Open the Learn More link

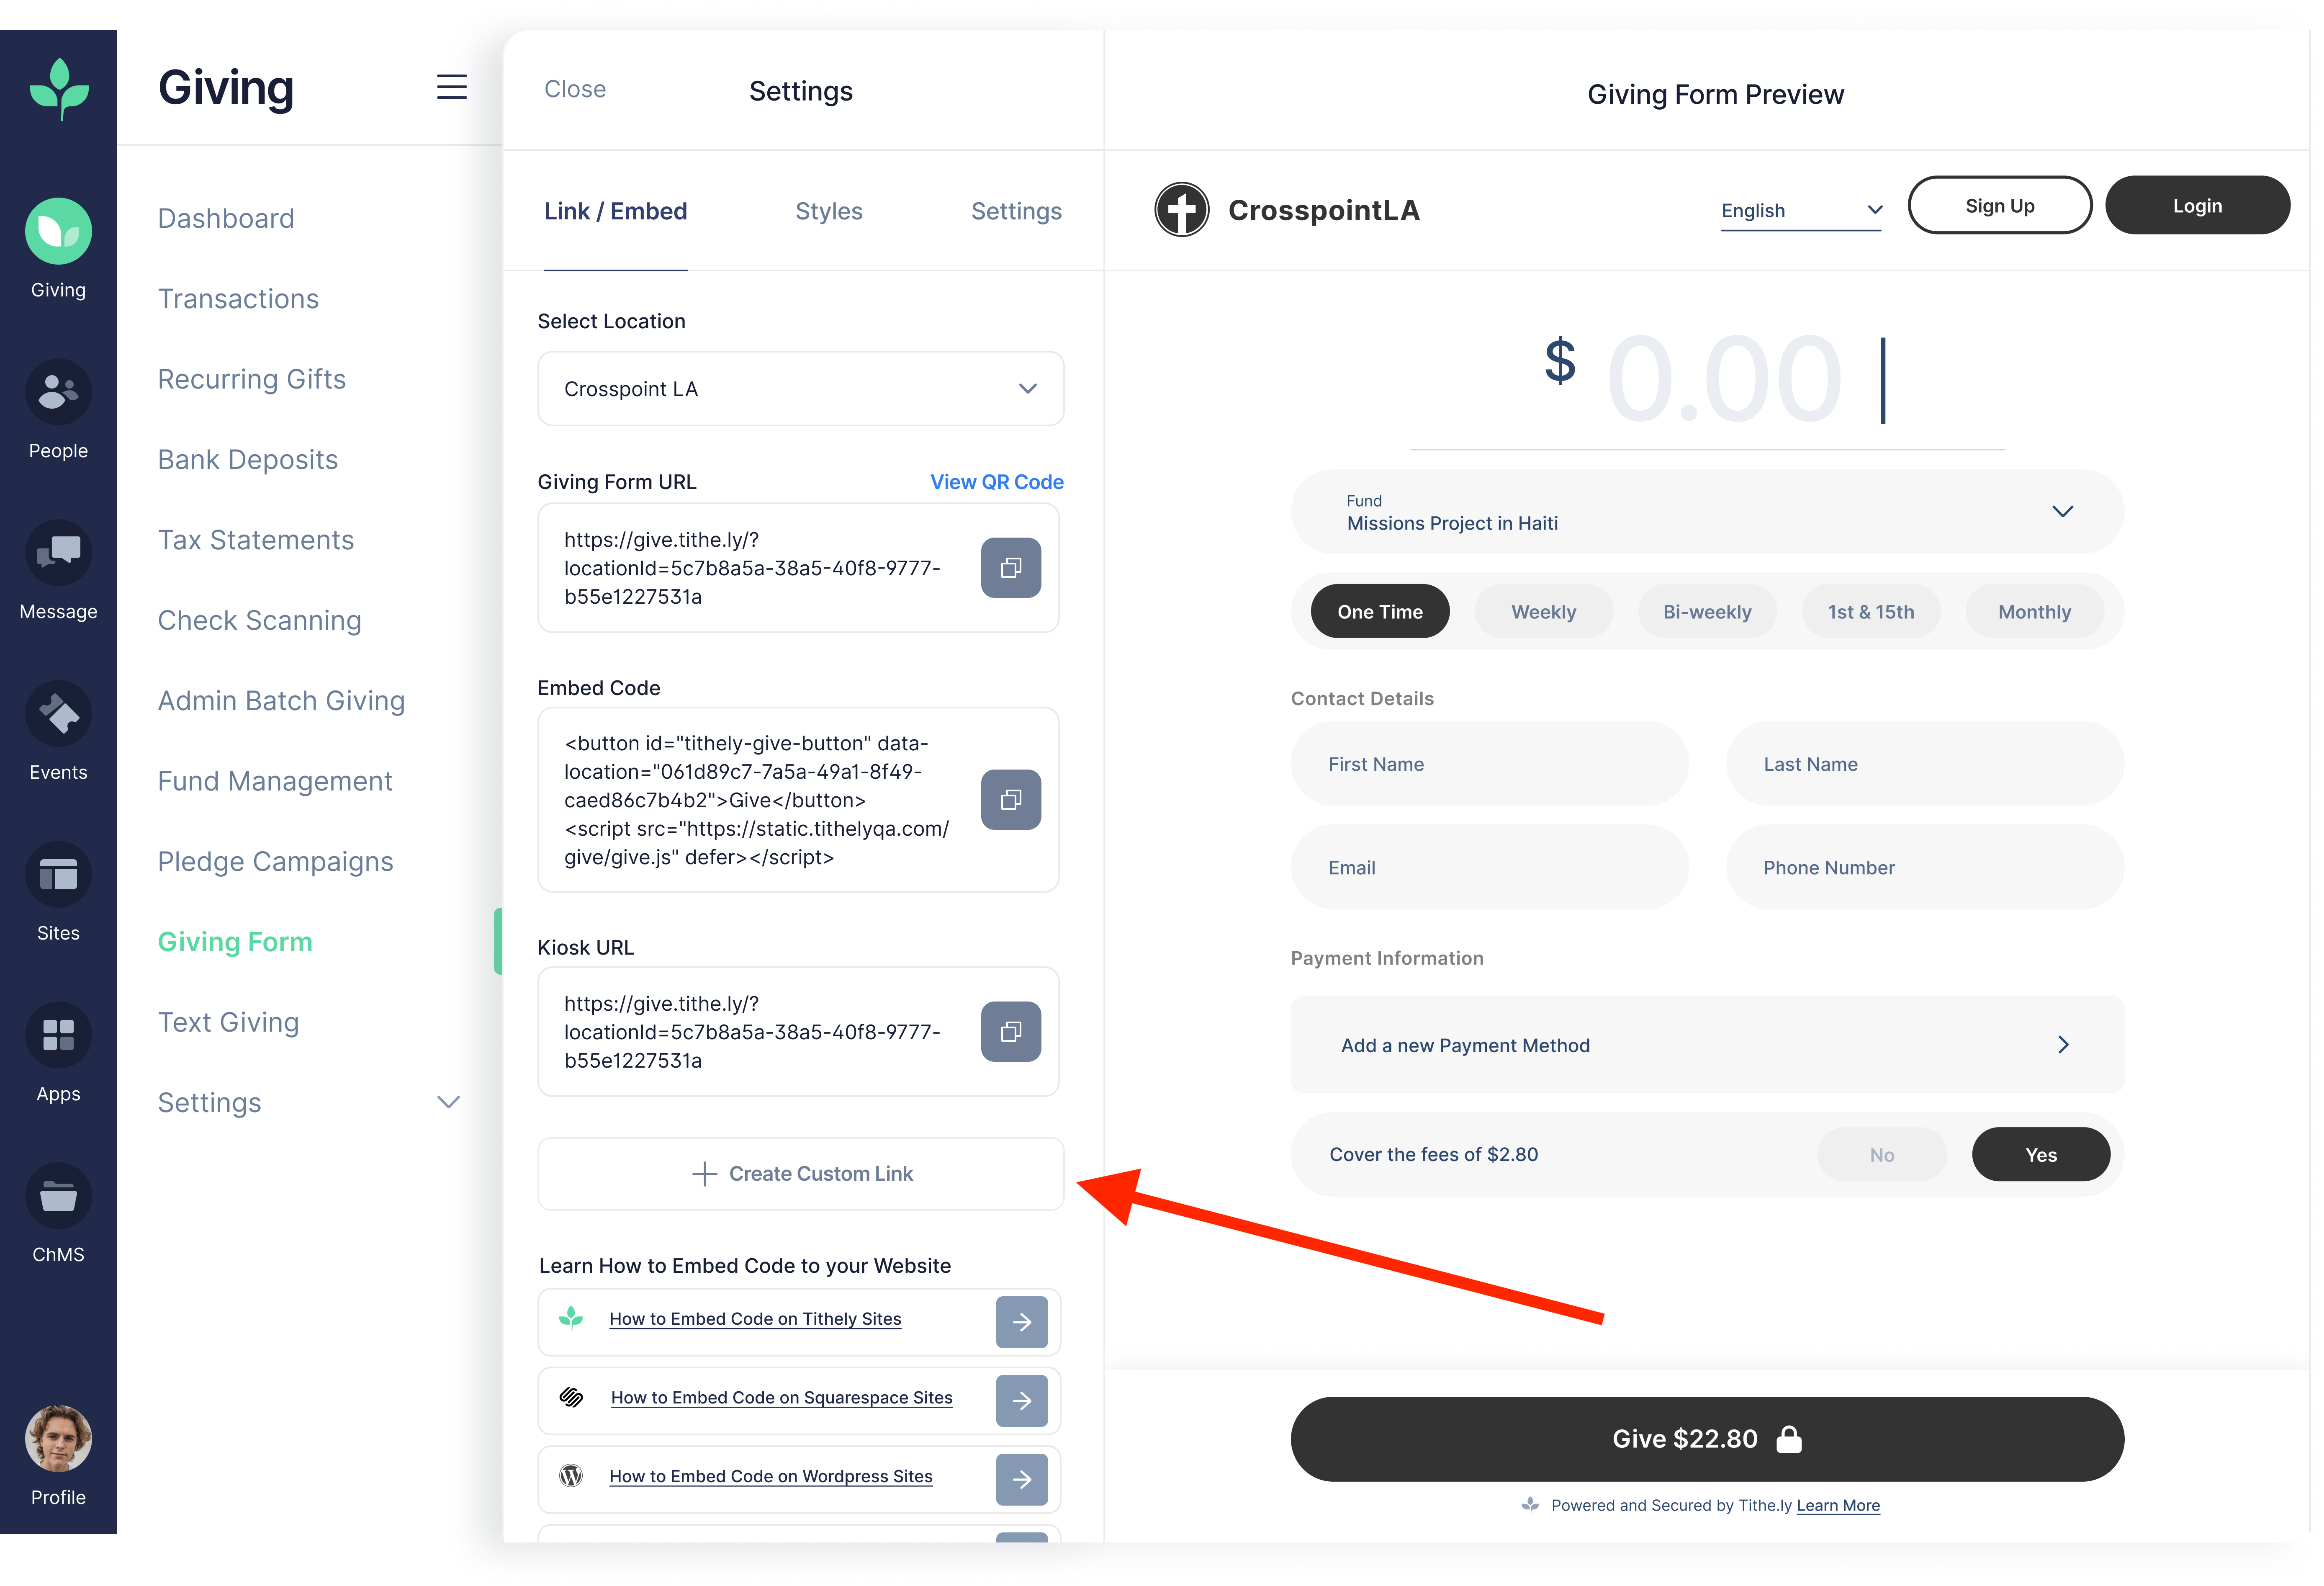pos(1838,1505)
